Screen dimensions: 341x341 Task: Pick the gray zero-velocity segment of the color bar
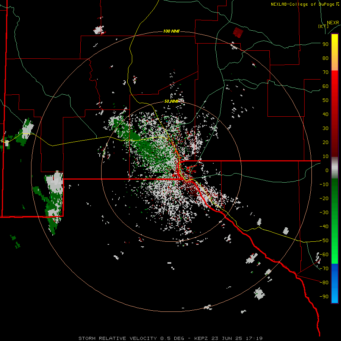(x=335, y=168)
